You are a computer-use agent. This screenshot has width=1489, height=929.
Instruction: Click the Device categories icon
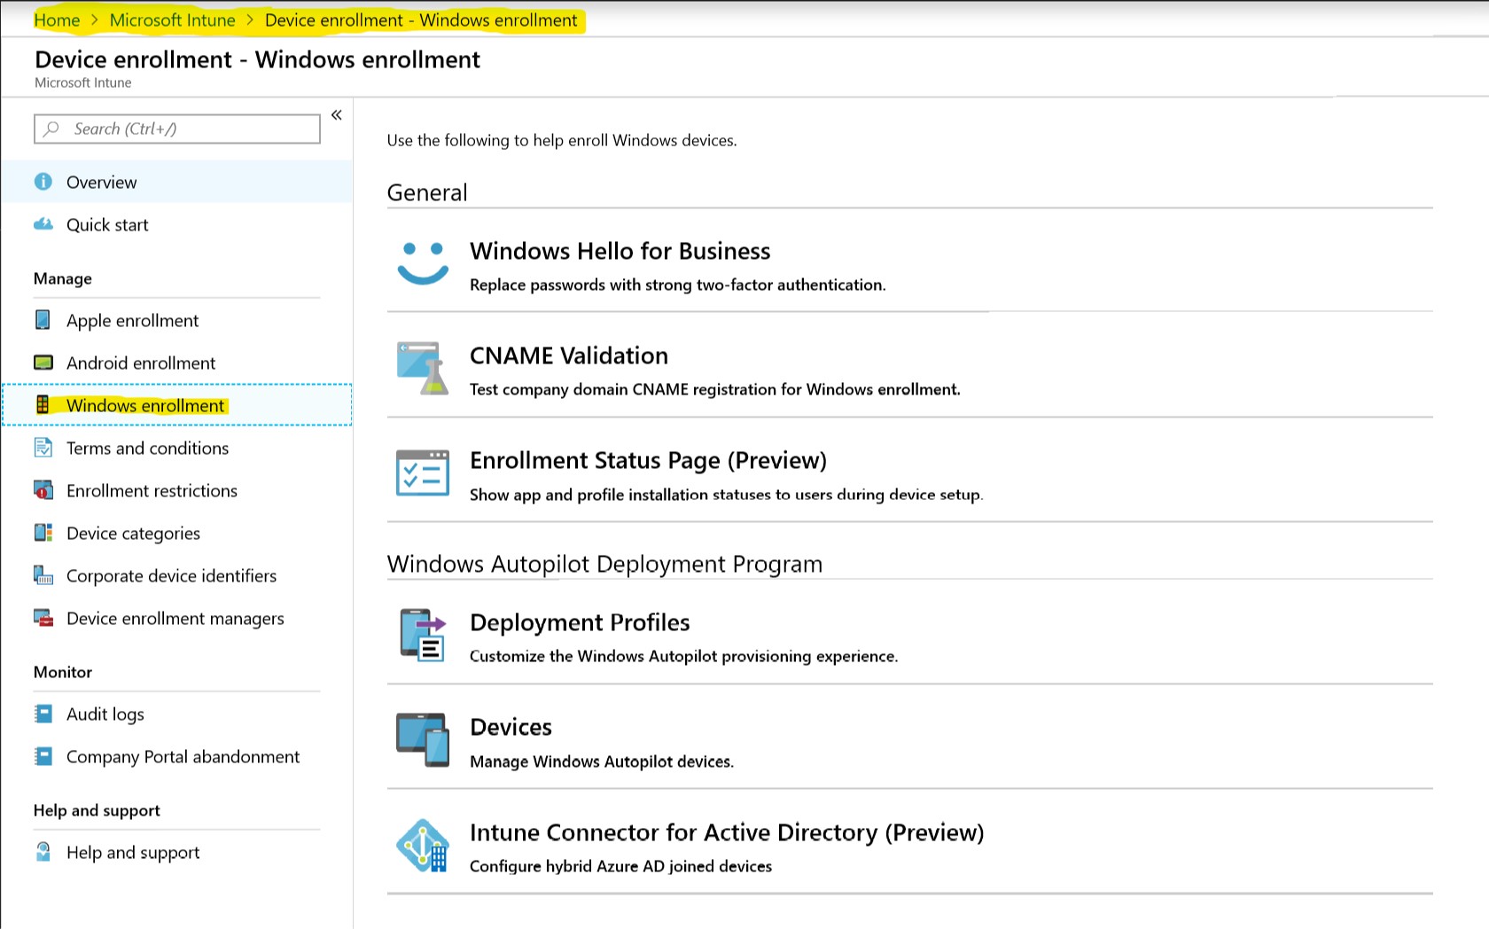[x=43, y=533]
